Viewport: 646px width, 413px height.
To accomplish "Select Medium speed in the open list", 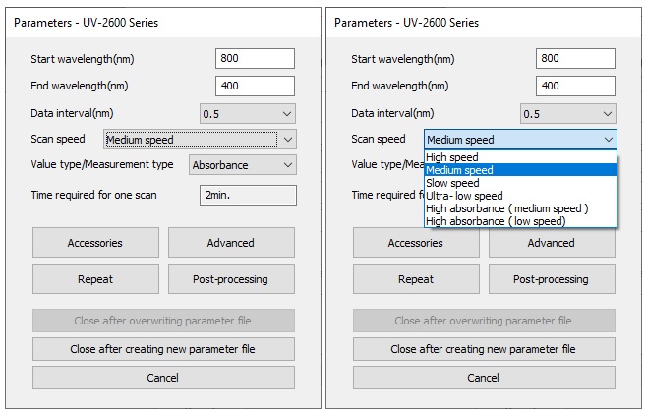I will pyautogui.click(x=520, y=170).
